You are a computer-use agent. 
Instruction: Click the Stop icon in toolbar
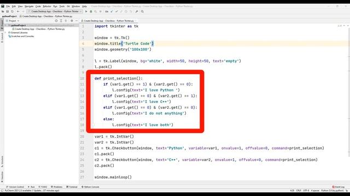pos(101,11)
